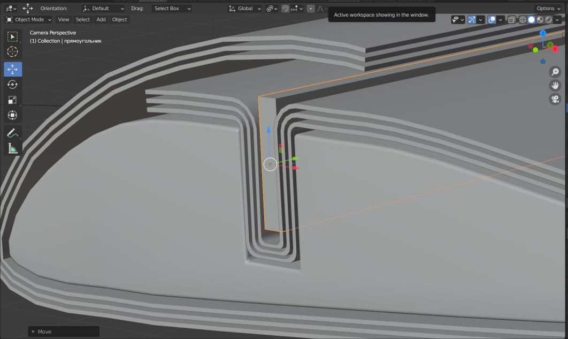Image resolution: width=568 pixels, height=339 pixels.
Task: Activate the Annotate tool
Action: coord(13,133)
